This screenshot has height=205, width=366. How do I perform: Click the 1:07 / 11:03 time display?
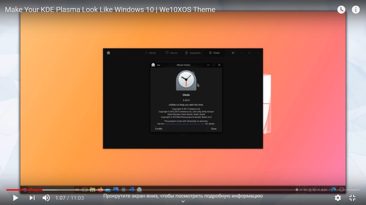69,198
